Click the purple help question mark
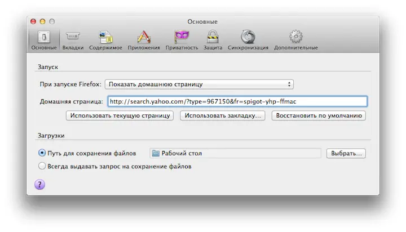This screenshot has width=406, height=232. 40,184
